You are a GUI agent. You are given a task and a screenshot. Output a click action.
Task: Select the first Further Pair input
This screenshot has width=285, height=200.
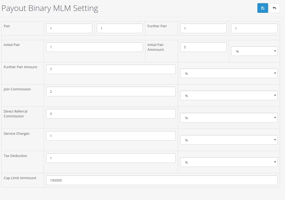pos(203,28)
